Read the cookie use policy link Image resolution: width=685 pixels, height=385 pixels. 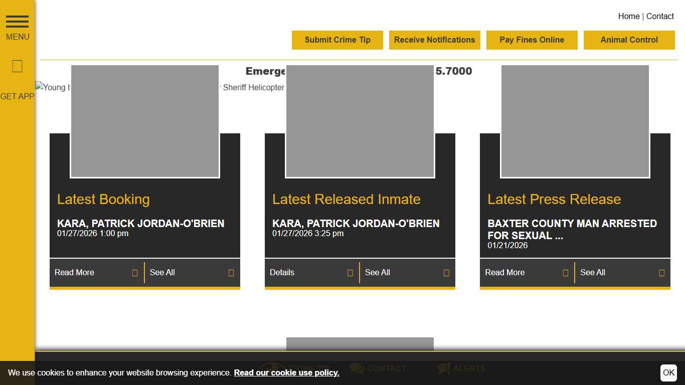286,372
